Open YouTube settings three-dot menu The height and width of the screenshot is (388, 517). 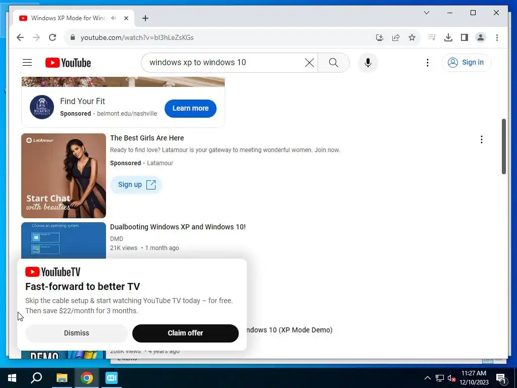(x=427, y=62)
